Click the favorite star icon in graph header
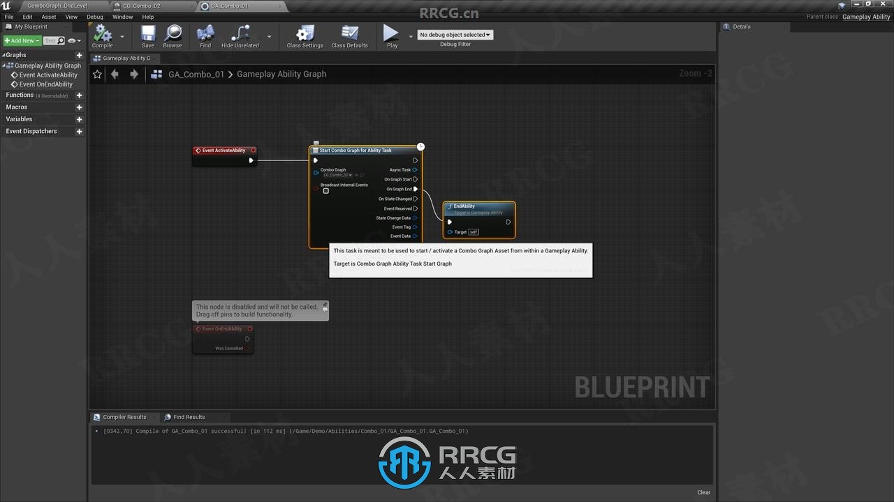 pyautogui.click(x=97, y=74)
